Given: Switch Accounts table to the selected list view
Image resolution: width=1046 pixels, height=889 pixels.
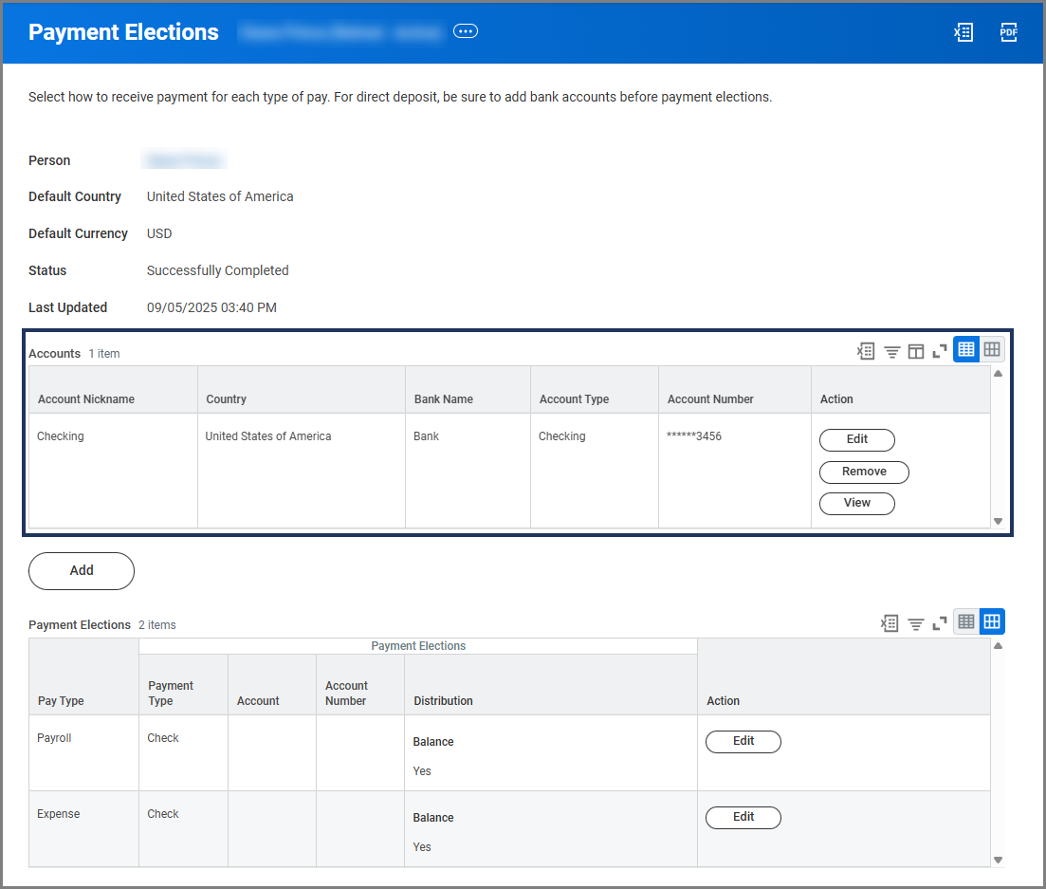Looking at the screenshot, I should click(966, 349).
